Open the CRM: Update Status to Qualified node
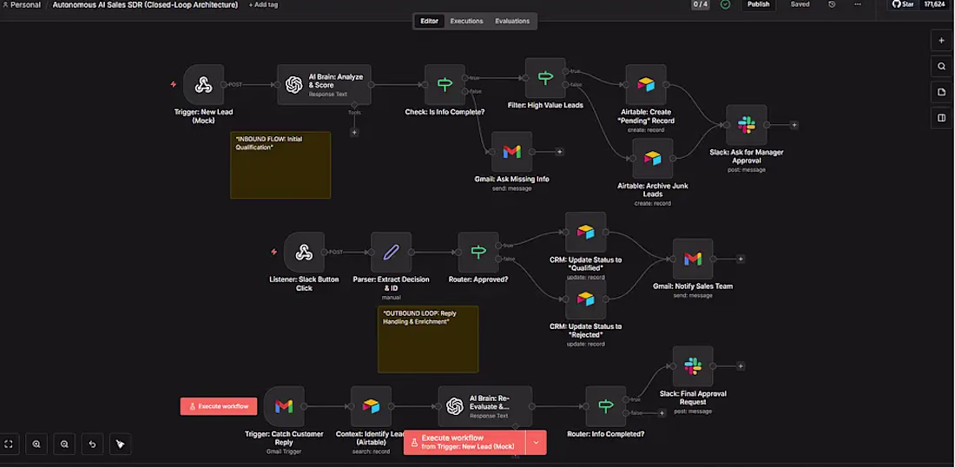This screenshot has height=467, width=955. point(585,232)
